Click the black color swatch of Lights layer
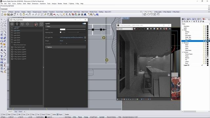 [x=208, y=28]
